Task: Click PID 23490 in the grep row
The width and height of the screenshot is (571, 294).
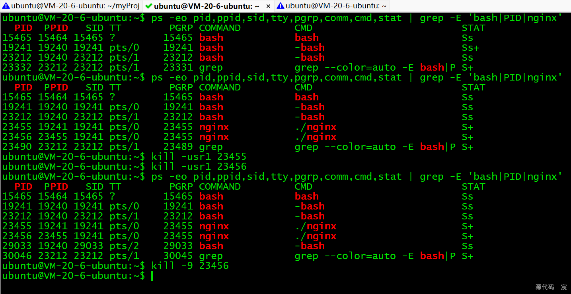Action: click(x=17, y=147)
